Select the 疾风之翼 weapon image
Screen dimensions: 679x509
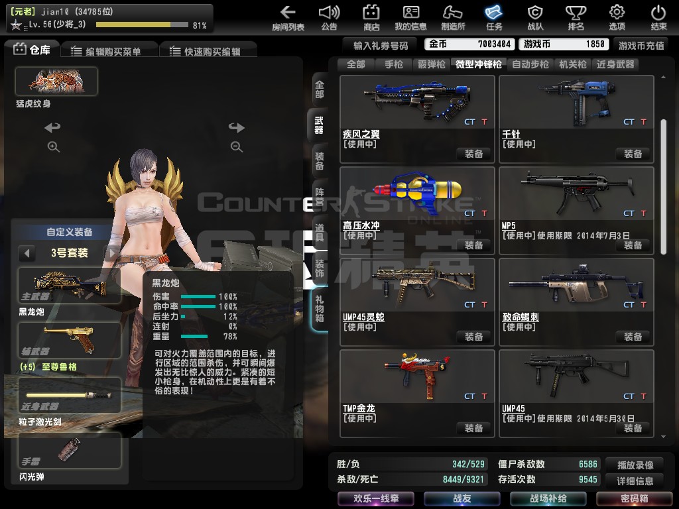(417, 102)
